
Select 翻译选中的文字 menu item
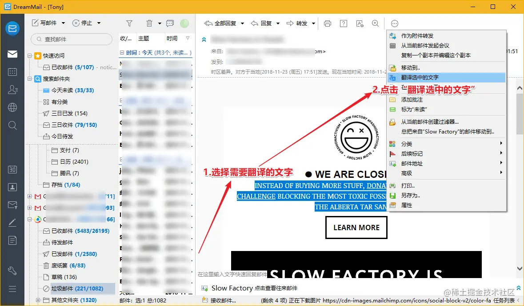click(447, 77)
